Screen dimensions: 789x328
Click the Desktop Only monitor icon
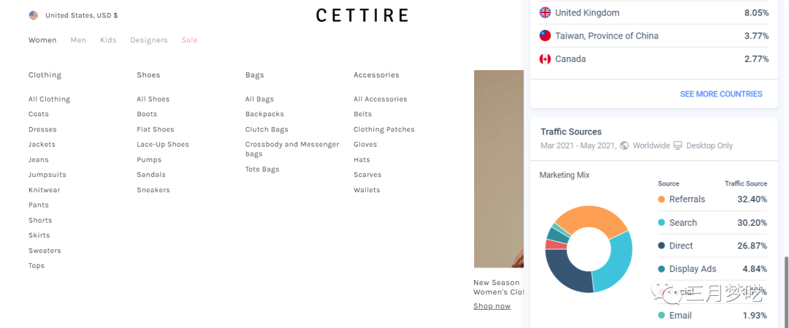tap(678, 145)
